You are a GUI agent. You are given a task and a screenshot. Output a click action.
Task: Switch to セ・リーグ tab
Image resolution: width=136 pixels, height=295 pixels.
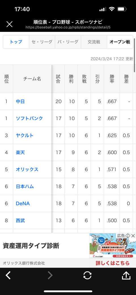[x=42, y=42]
